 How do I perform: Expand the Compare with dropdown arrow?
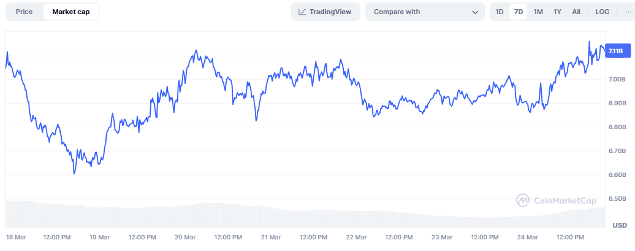[476, 12]
